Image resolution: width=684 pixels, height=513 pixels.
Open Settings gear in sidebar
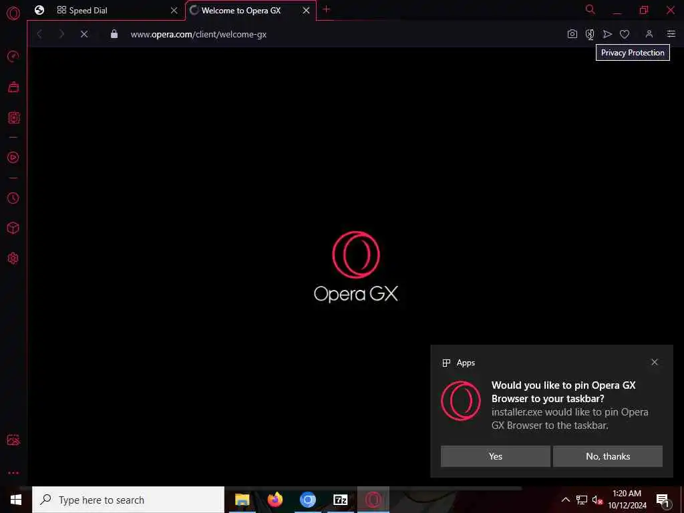click(x=13, y=259)
